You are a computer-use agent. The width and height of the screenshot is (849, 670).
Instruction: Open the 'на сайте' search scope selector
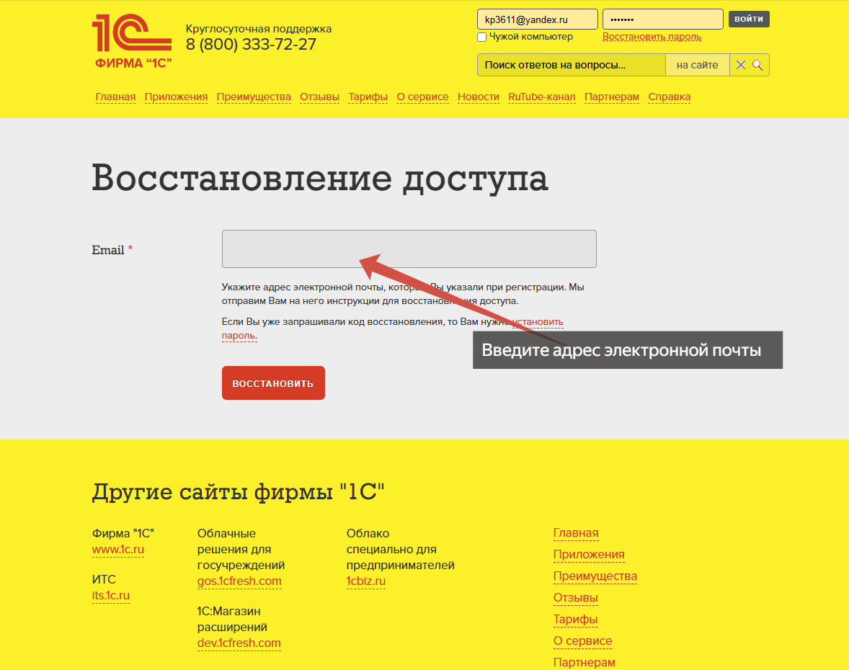pyautogui.click(x=698, y=65)
